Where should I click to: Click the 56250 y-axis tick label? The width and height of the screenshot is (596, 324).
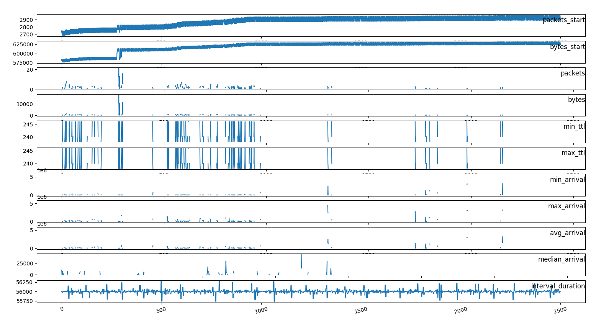(26, 282)
